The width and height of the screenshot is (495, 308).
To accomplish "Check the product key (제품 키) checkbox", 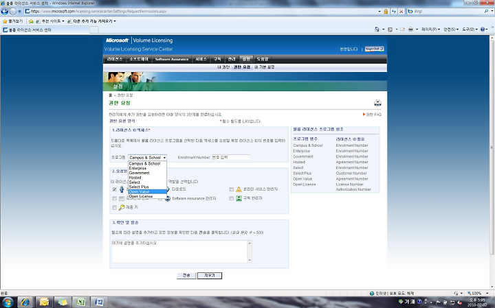I will click(114, 208).
